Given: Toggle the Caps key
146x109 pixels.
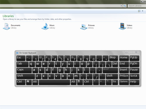Looking at the screenshot, I should point(24,70).
